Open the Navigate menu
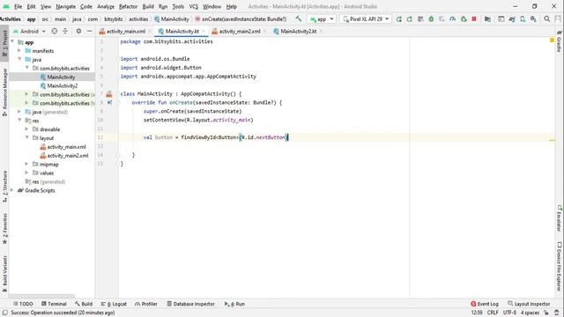Screen dimensions: 564x317 (x=65, y=6)
